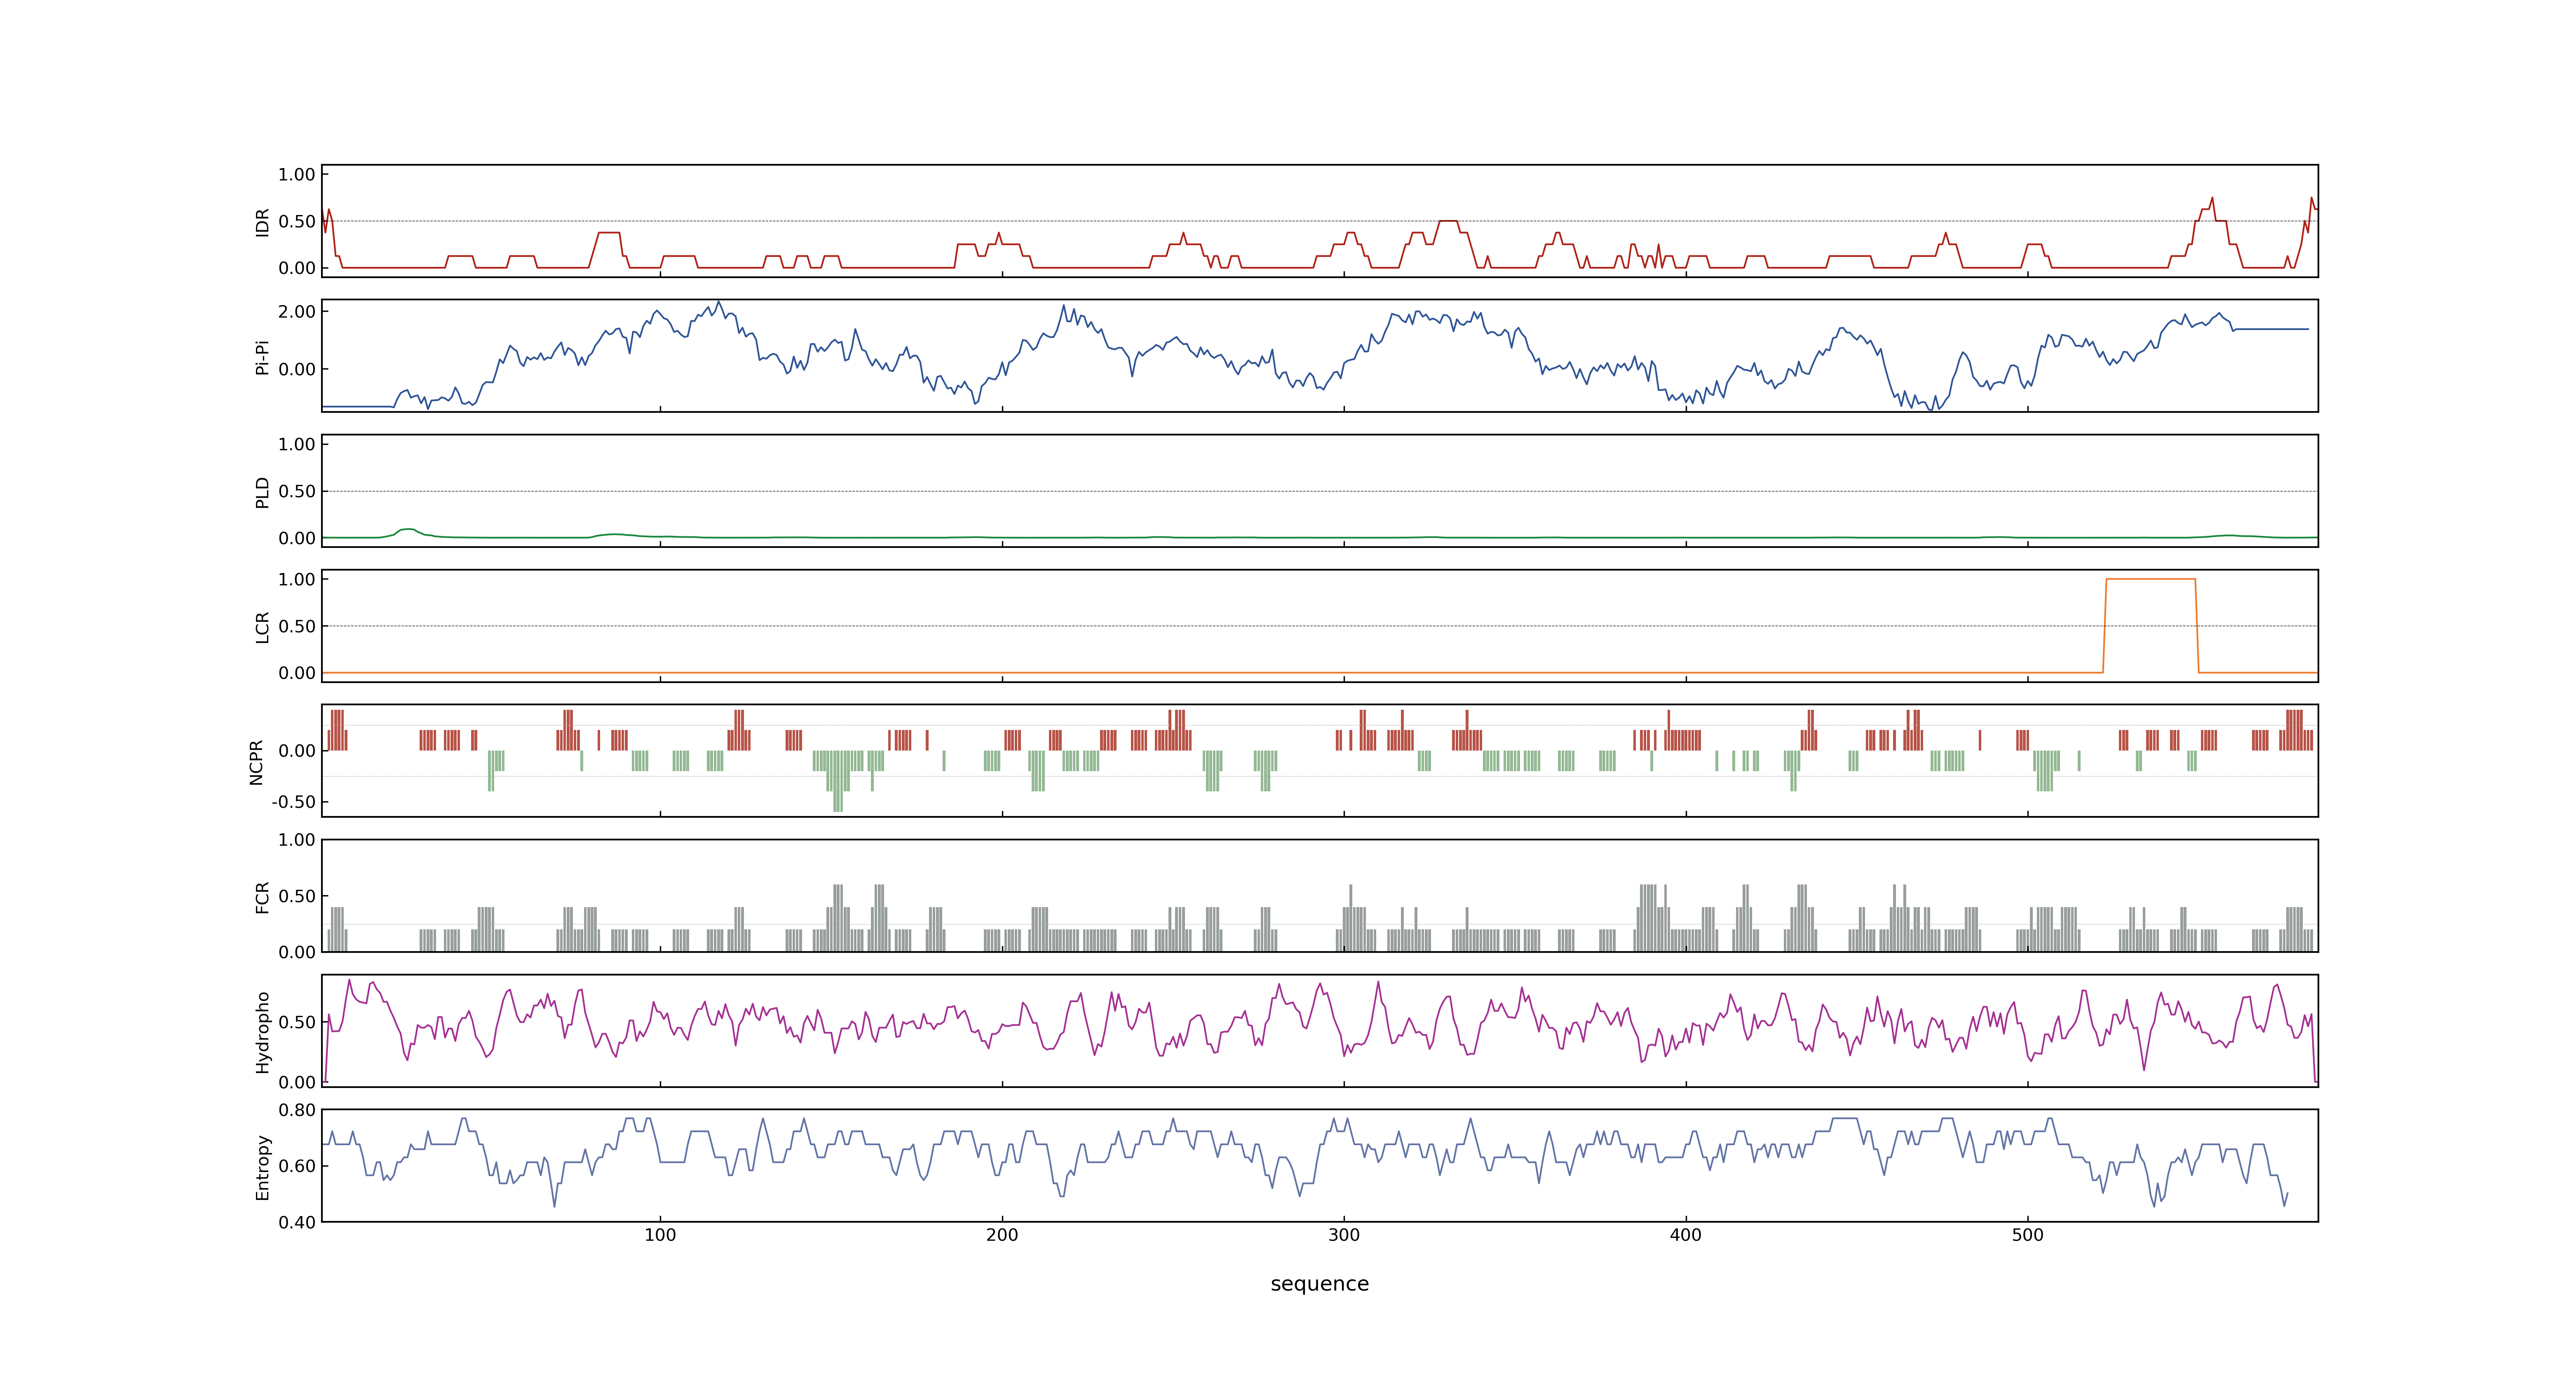Click the 0.00 tick on Hydropho axis
Image resolution: width=2576 pixels, height=1373 pixels.
click(x=297, y=1082)
